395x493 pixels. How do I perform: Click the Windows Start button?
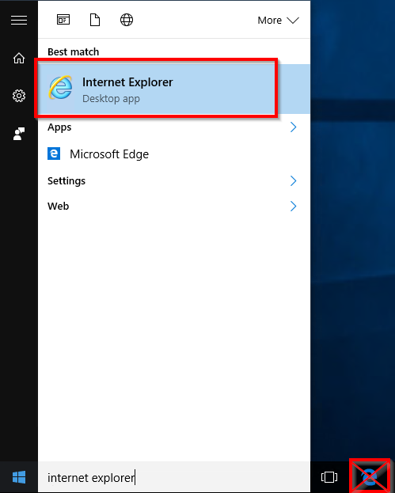point(19,477)
